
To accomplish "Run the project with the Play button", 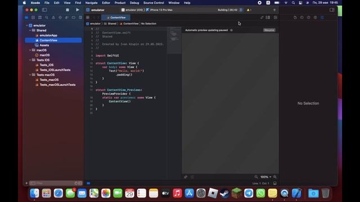I will (78, 10).
